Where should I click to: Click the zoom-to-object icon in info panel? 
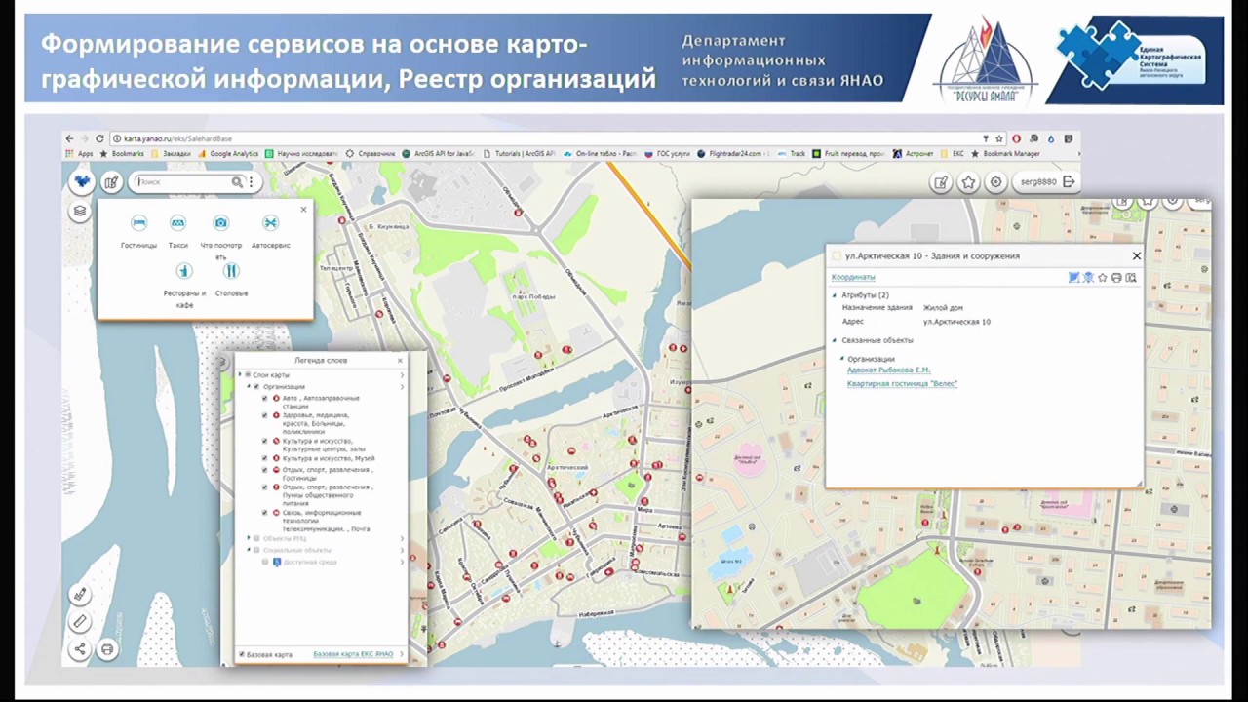[x=1073, y=278]
